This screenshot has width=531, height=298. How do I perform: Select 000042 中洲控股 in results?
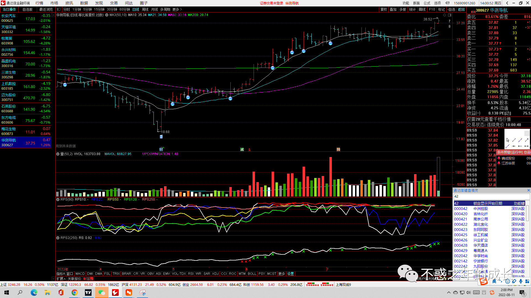[x=489, y=209]
